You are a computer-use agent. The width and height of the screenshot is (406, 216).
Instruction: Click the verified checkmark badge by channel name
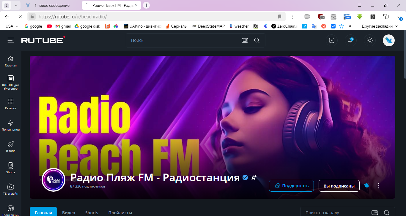[x=245, y=177]
